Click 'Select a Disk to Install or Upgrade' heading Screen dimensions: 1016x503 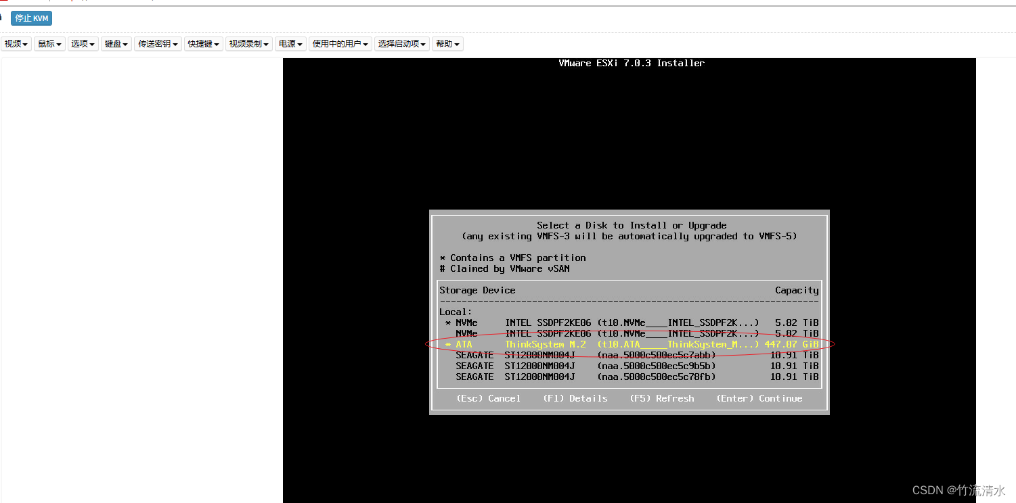632,225
